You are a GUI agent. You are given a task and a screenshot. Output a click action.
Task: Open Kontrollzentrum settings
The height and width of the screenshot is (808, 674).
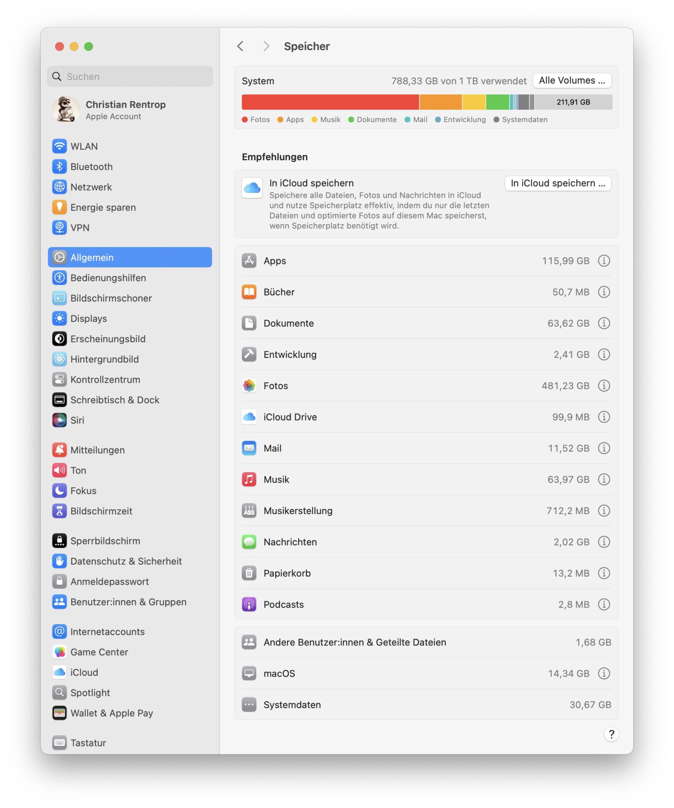pos(129,380)
